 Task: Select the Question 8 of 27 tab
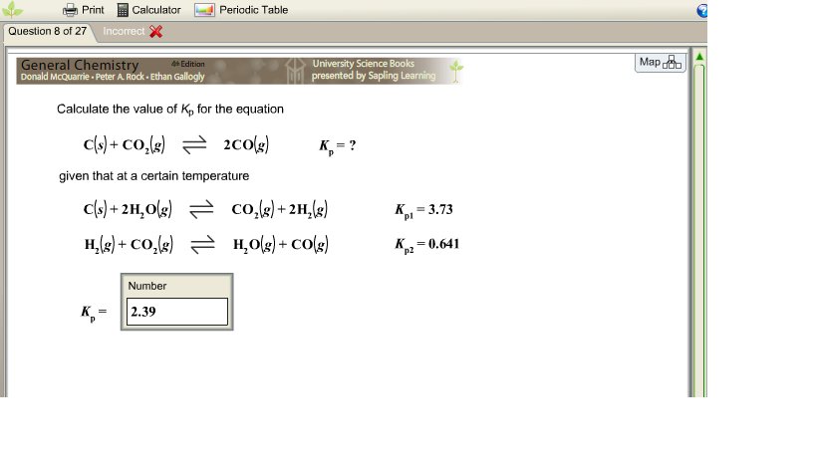pos(48,31)
